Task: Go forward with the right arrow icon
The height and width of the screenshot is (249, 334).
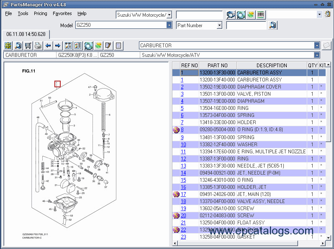Action: (x=58, y=46)
